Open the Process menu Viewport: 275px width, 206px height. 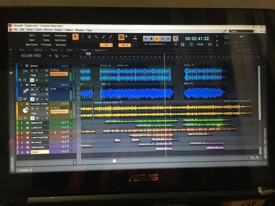(48, 30)
